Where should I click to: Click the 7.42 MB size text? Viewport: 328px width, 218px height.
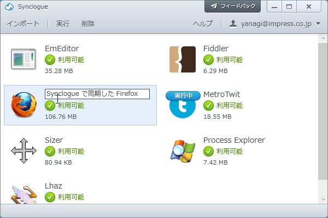(x=215, y=162)
